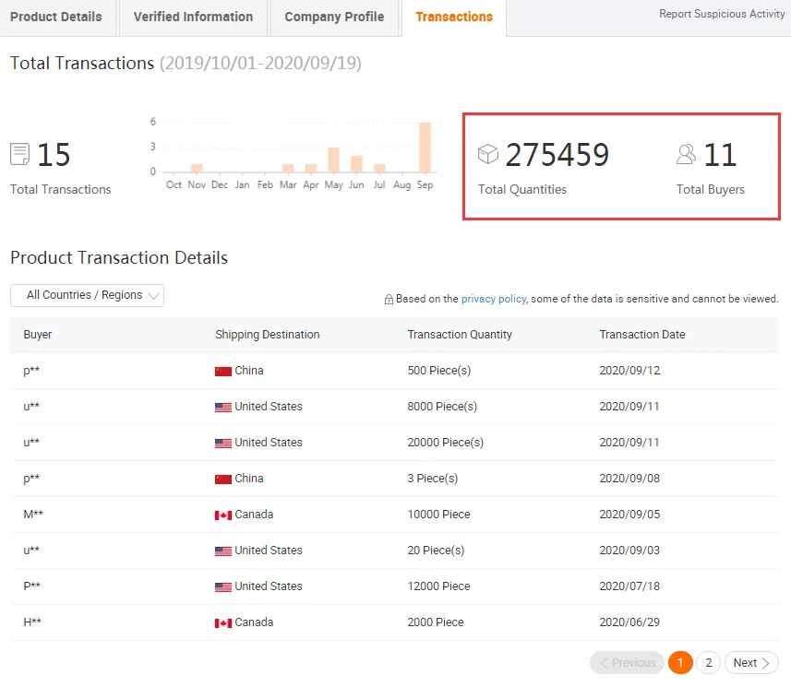Click Canada flag in 10000 Piece row
Viewport: 791px width, 687px height.
click(x=223, y=515)
